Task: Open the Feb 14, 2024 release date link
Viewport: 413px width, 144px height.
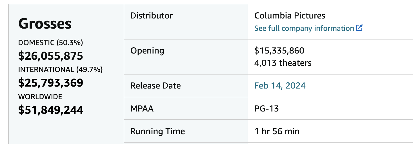Action: click(280, 85)
